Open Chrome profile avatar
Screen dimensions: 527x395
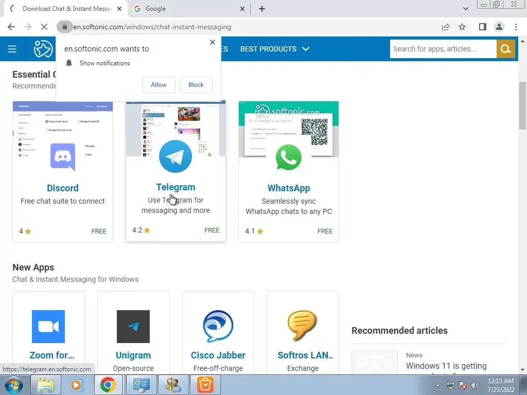tap(499, 27)
